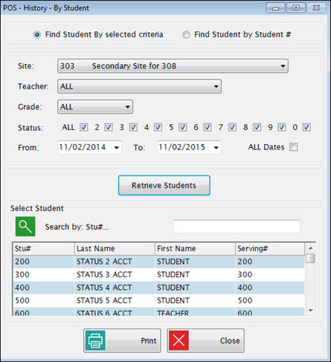Toggle the Status 5 checkbox
The image size is (331, 362).
point(183,127)
